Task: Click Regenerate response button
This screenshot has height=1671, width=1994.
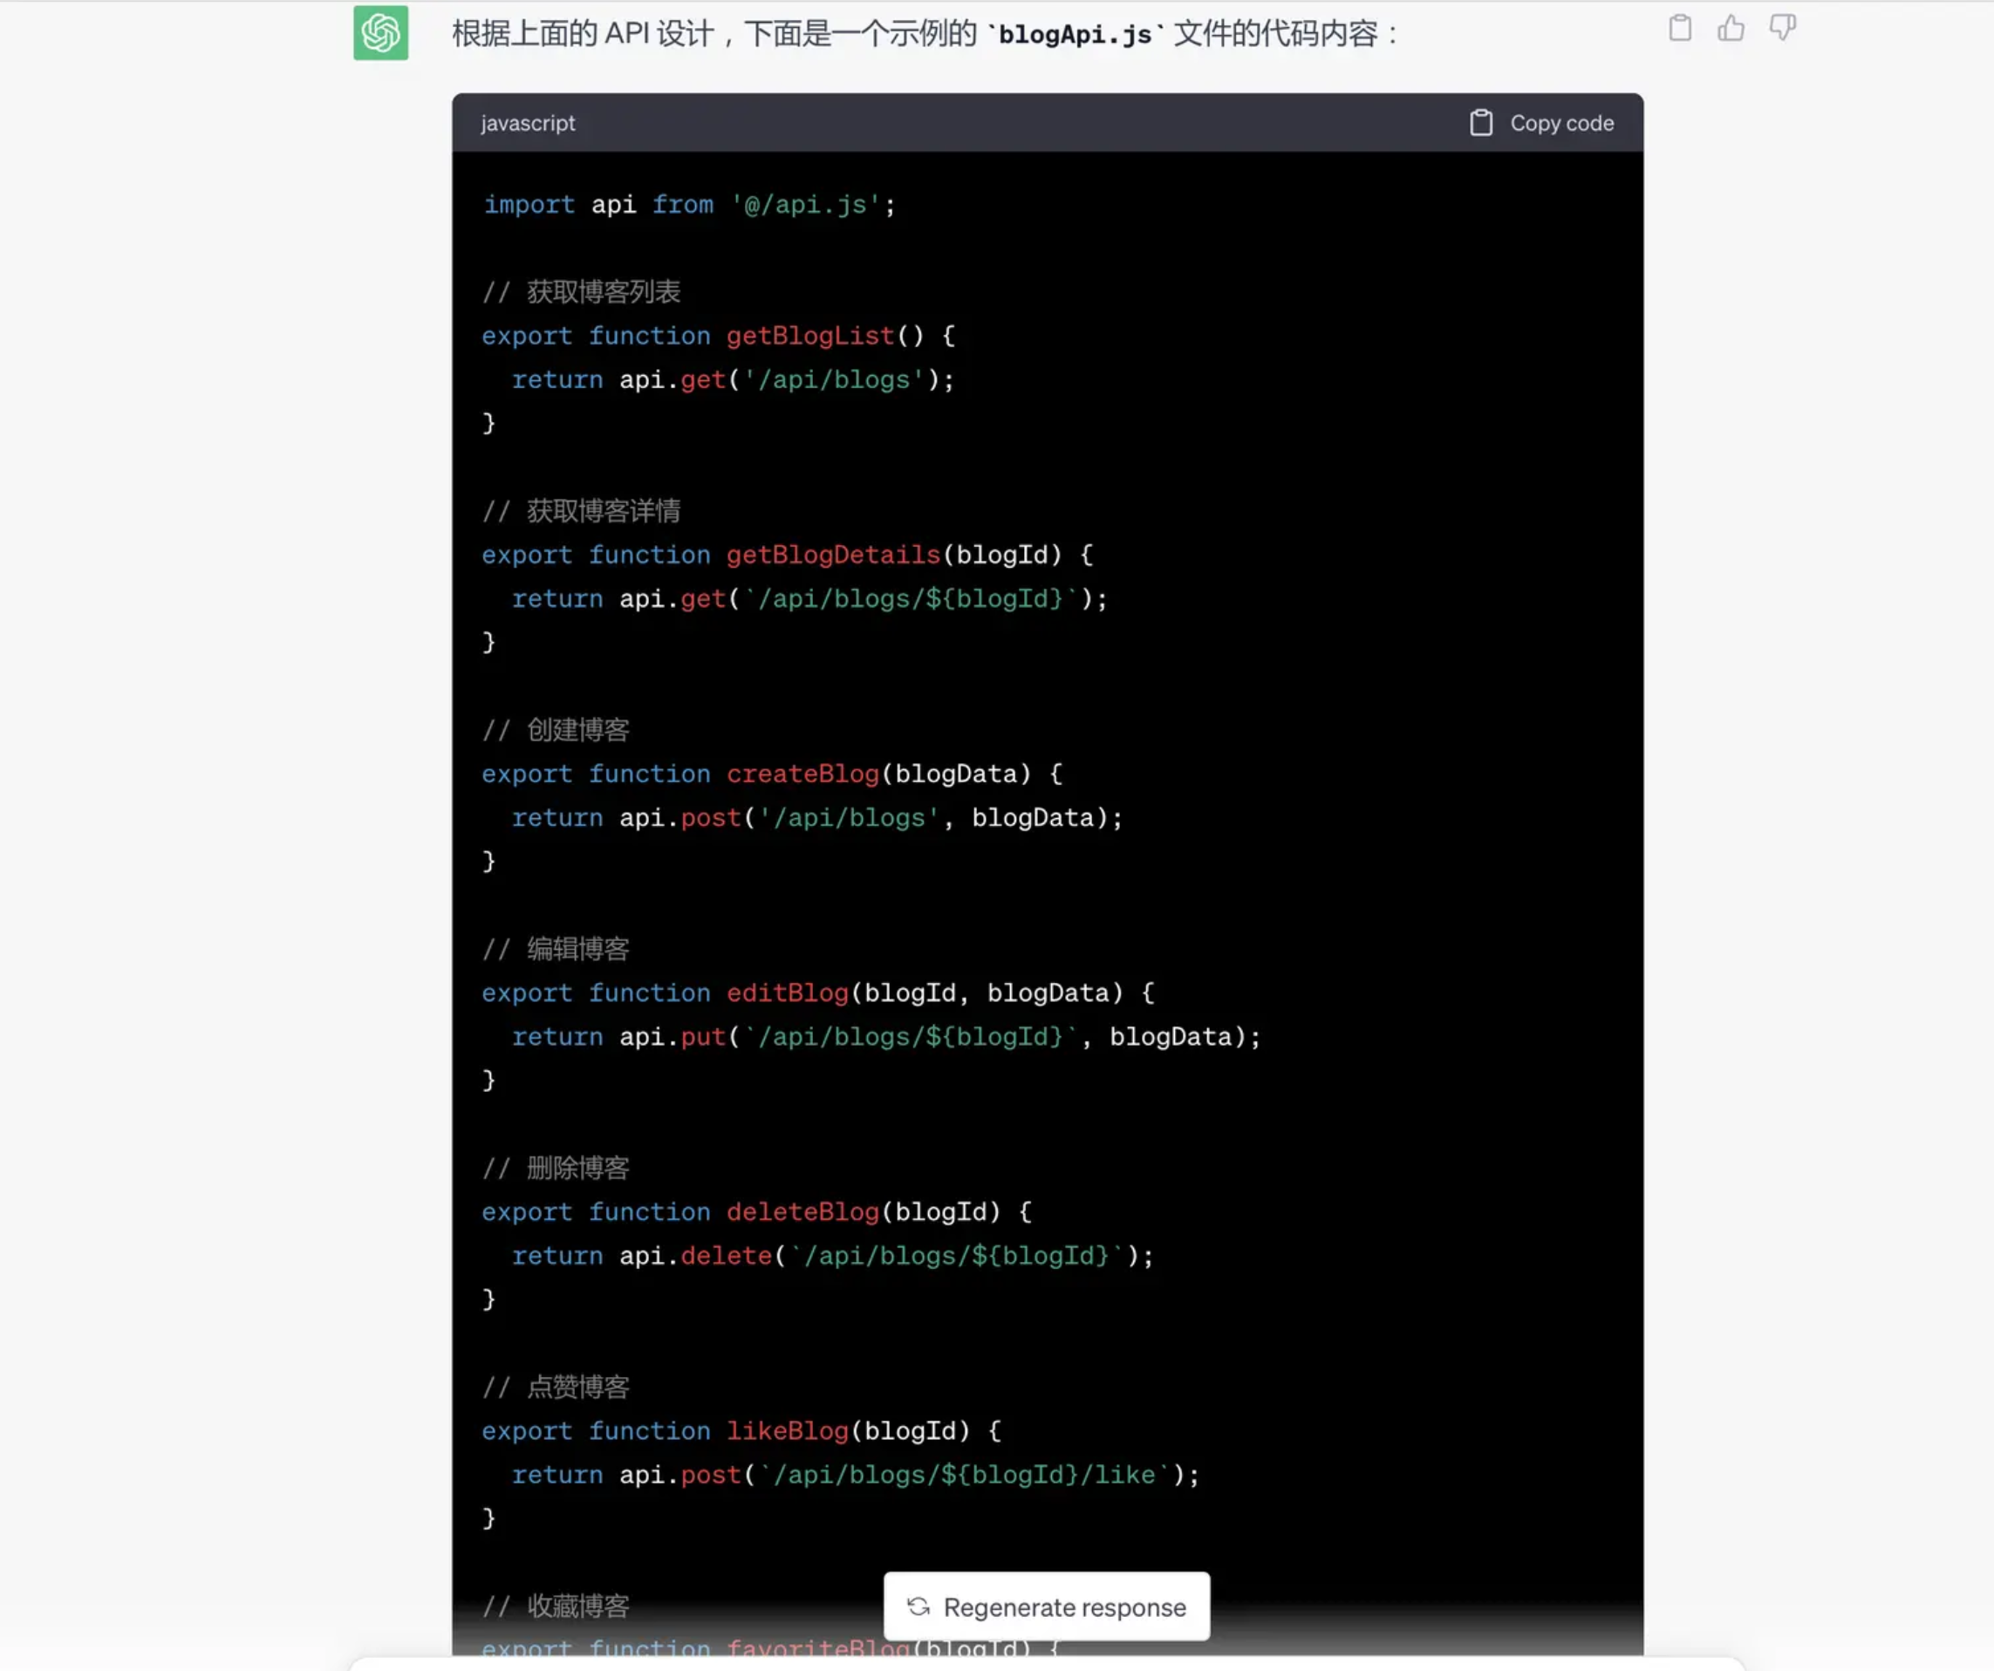Action: [x=1047, y=1606]
